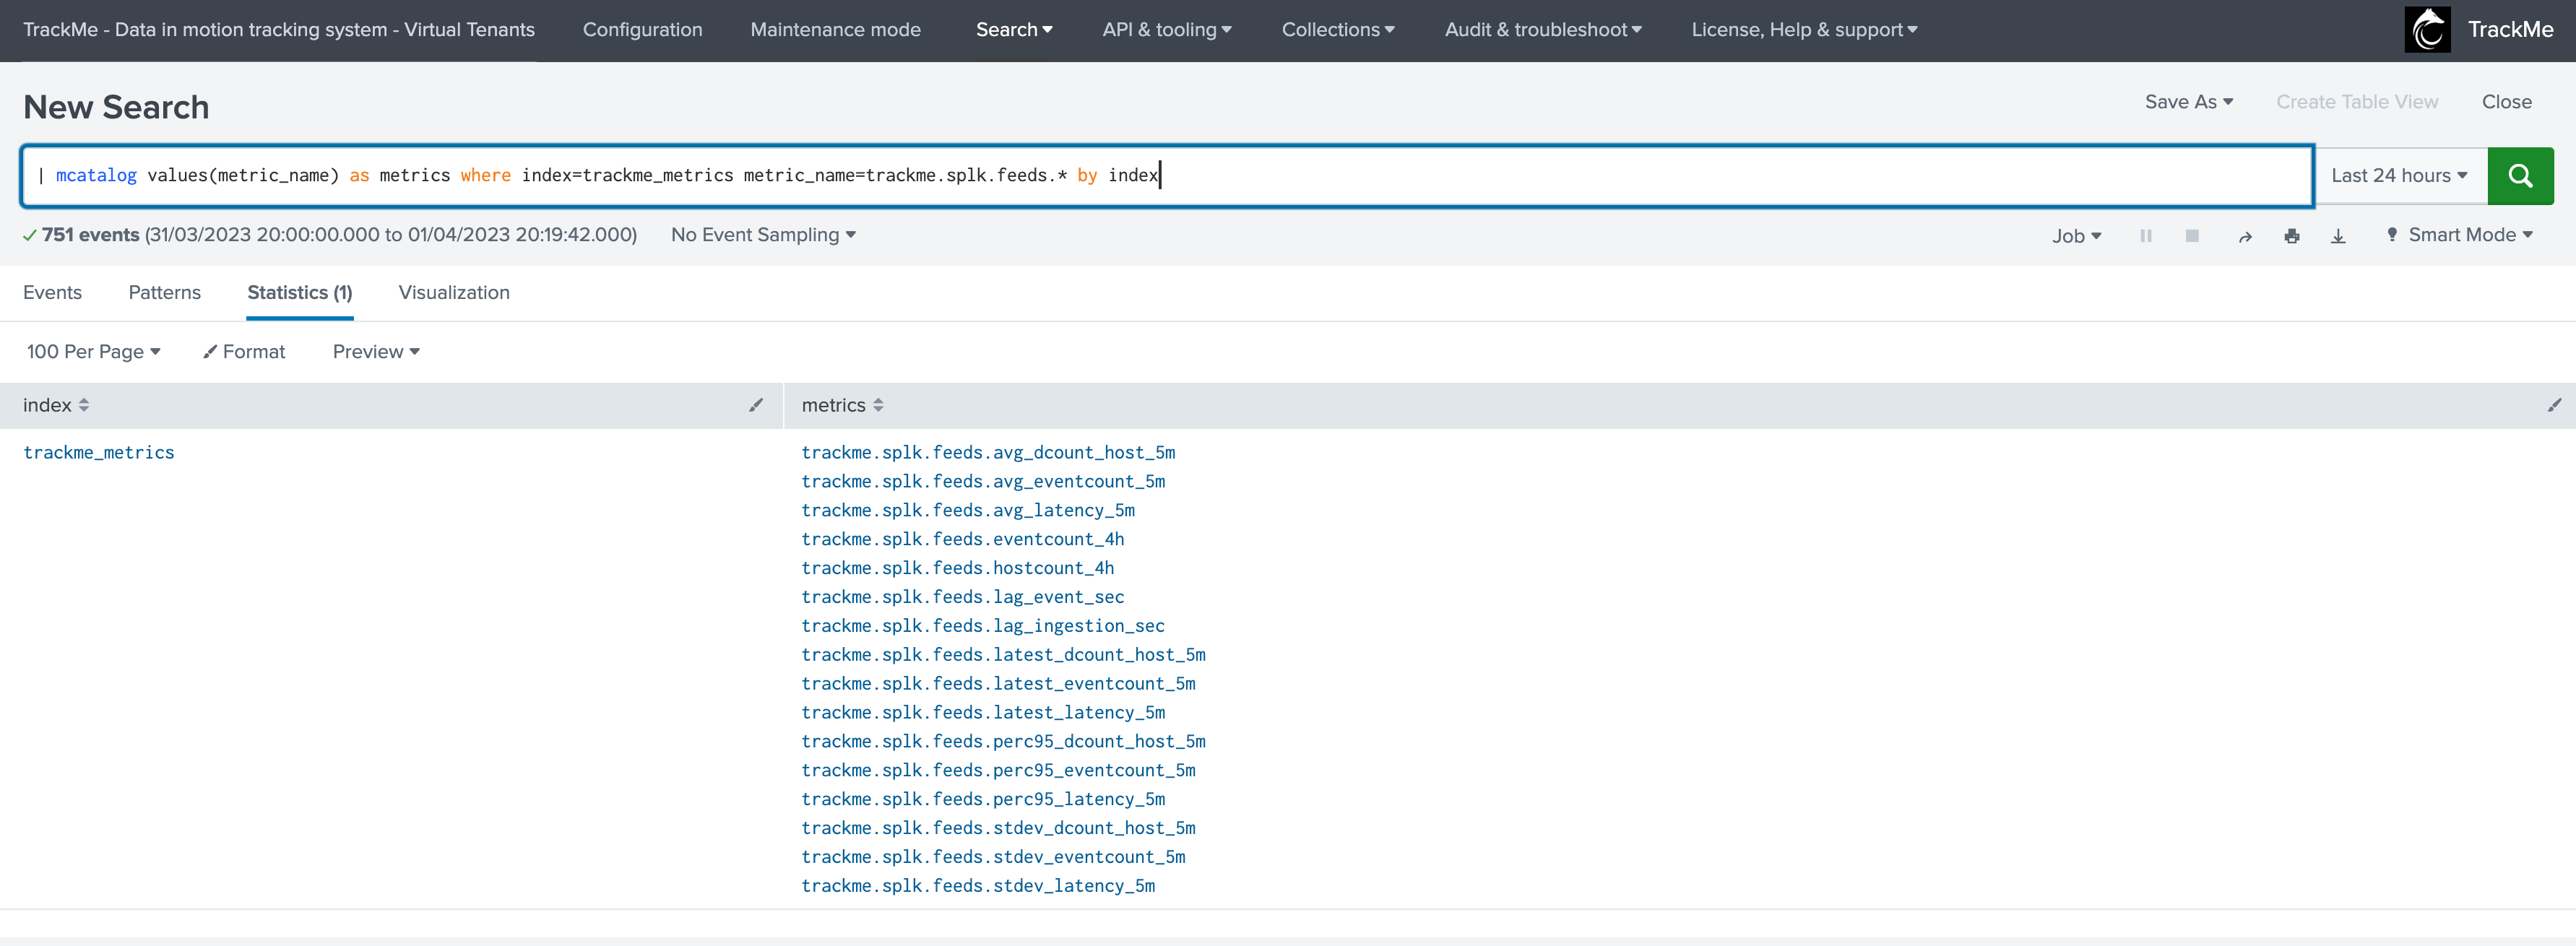Click trackme.splk.feeds.stdev_latency_5m metric
Viewport: 2576px width, 946px height.
(978, 887)
